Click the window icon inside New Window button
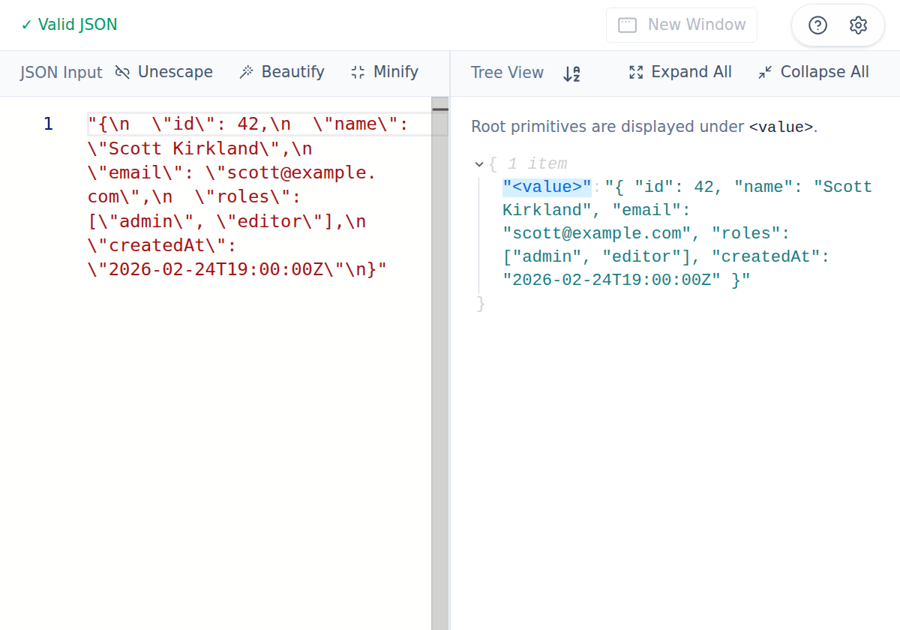The height and width of the screenshot is (630, 900). coord(628,25)
